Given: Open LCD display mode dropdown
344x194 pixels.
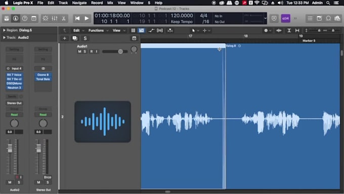Looking at the screenshot, I should coord(265,18).
